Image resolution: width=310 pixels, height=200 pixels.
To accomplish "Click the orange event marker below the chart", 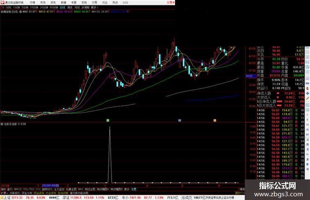I will click(215, 121).
